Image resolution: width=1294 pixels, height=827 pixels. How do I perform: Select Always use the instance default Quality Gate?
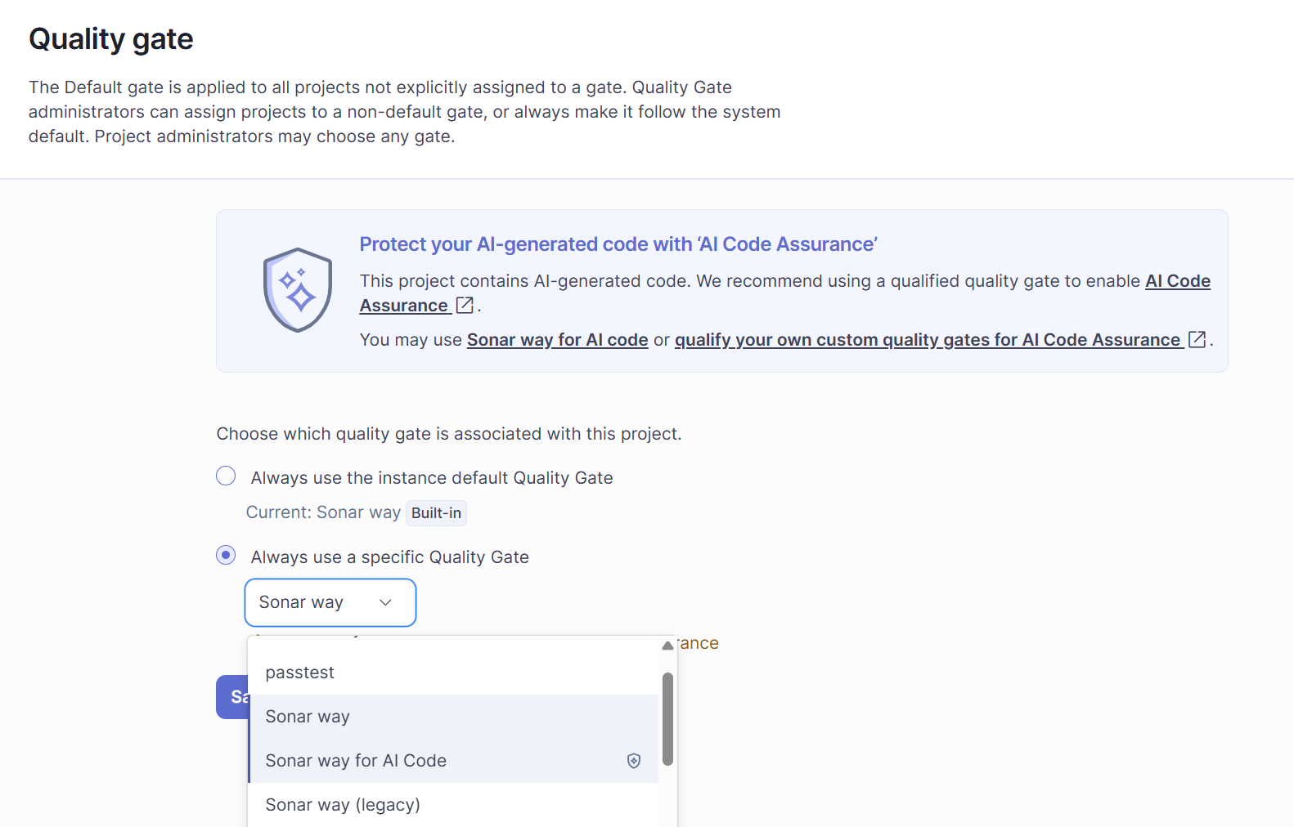coord(226,476)
